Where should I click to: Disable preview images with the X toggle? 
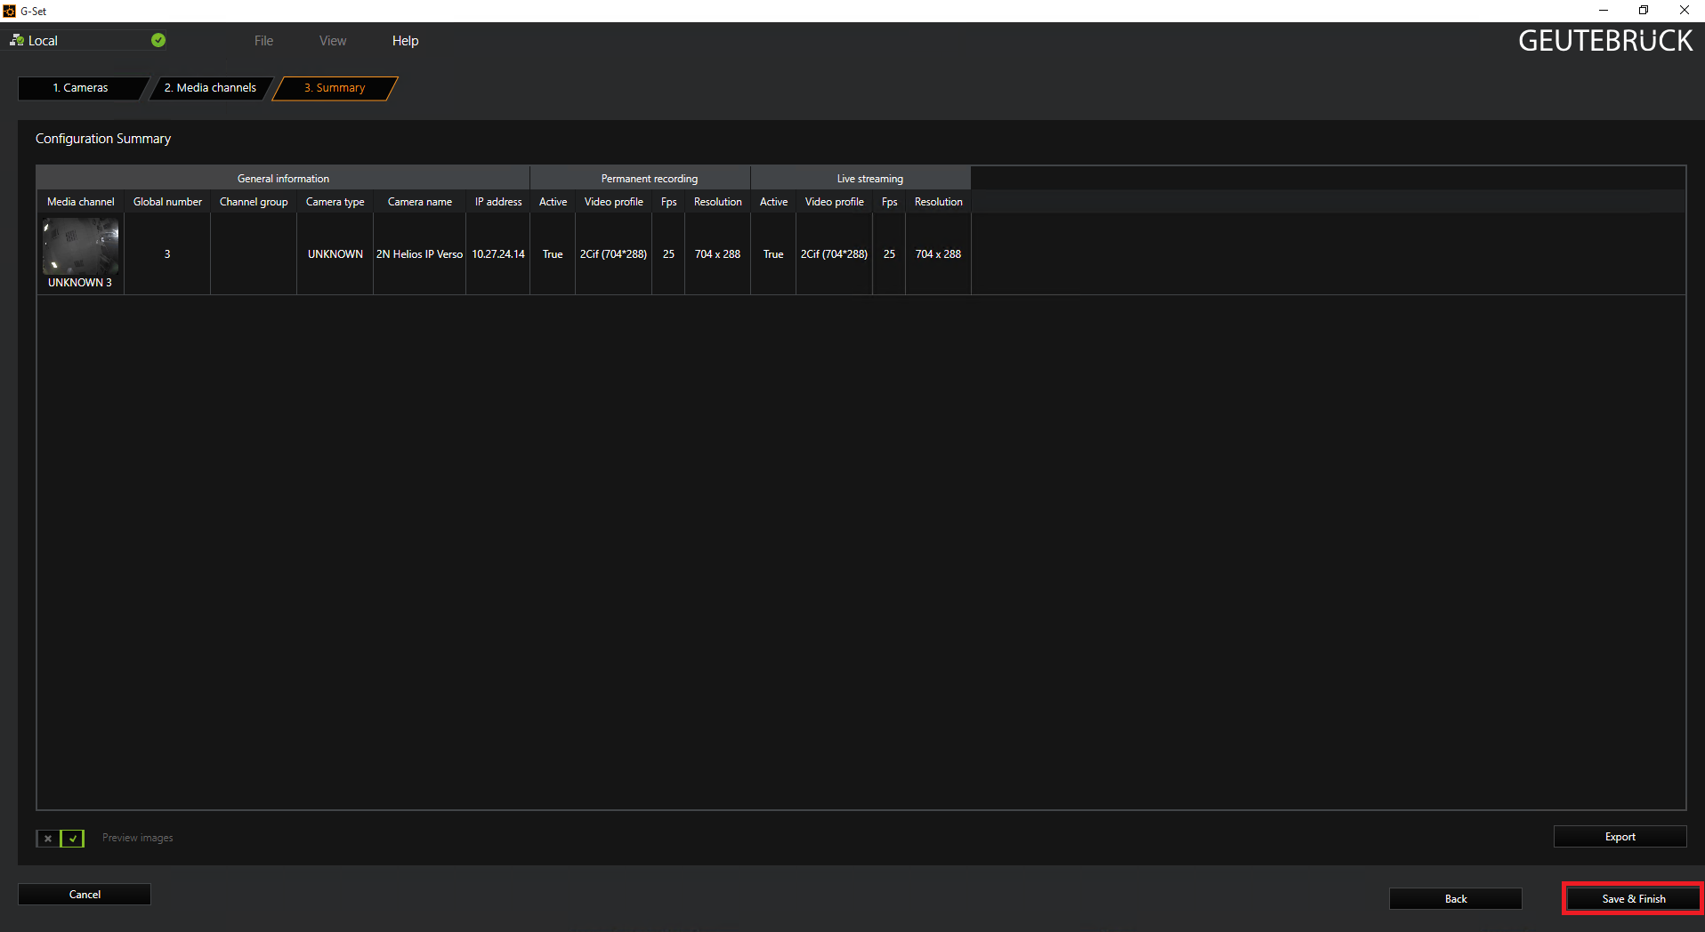coord(48,838)
